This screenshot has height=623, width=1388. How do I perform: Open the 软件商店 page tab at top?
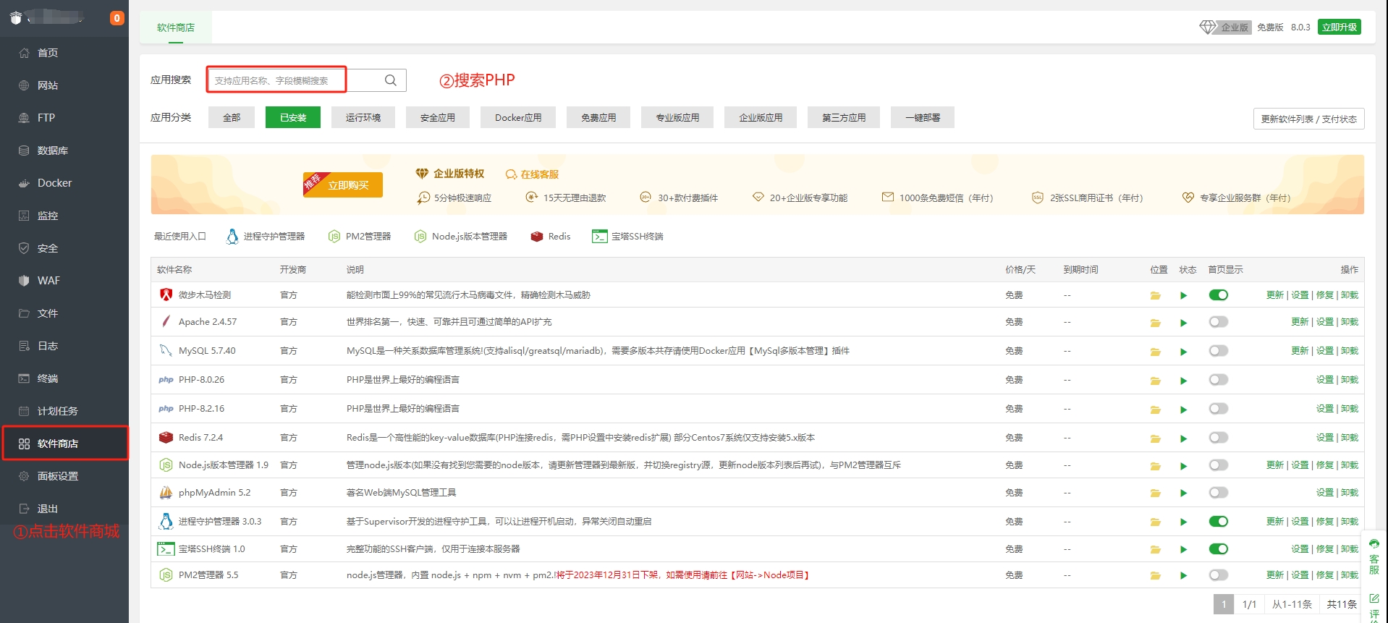[x=176, y=27]
